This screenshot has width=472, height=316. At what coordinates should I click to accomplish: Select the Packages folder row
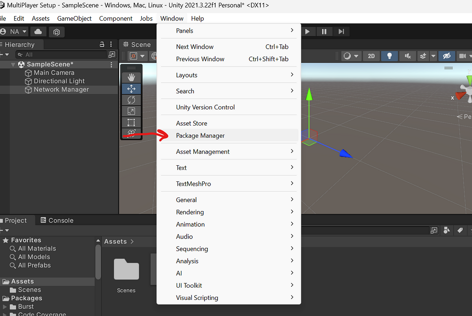point(47,298)
